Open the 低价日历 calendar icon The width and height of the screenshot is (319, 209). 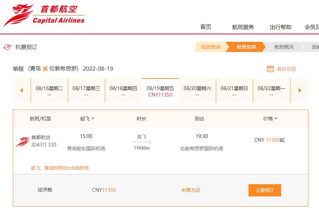point(270,69)
